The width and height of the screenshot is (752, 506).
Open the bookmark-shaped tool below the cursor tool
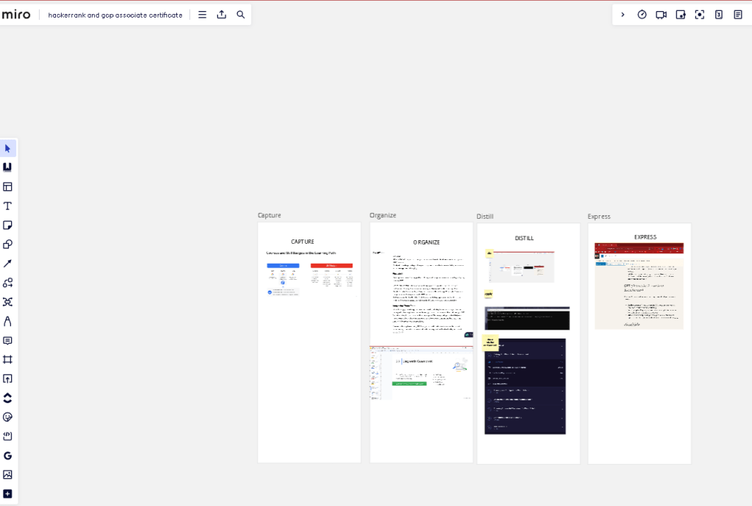(x=7, y=167)
